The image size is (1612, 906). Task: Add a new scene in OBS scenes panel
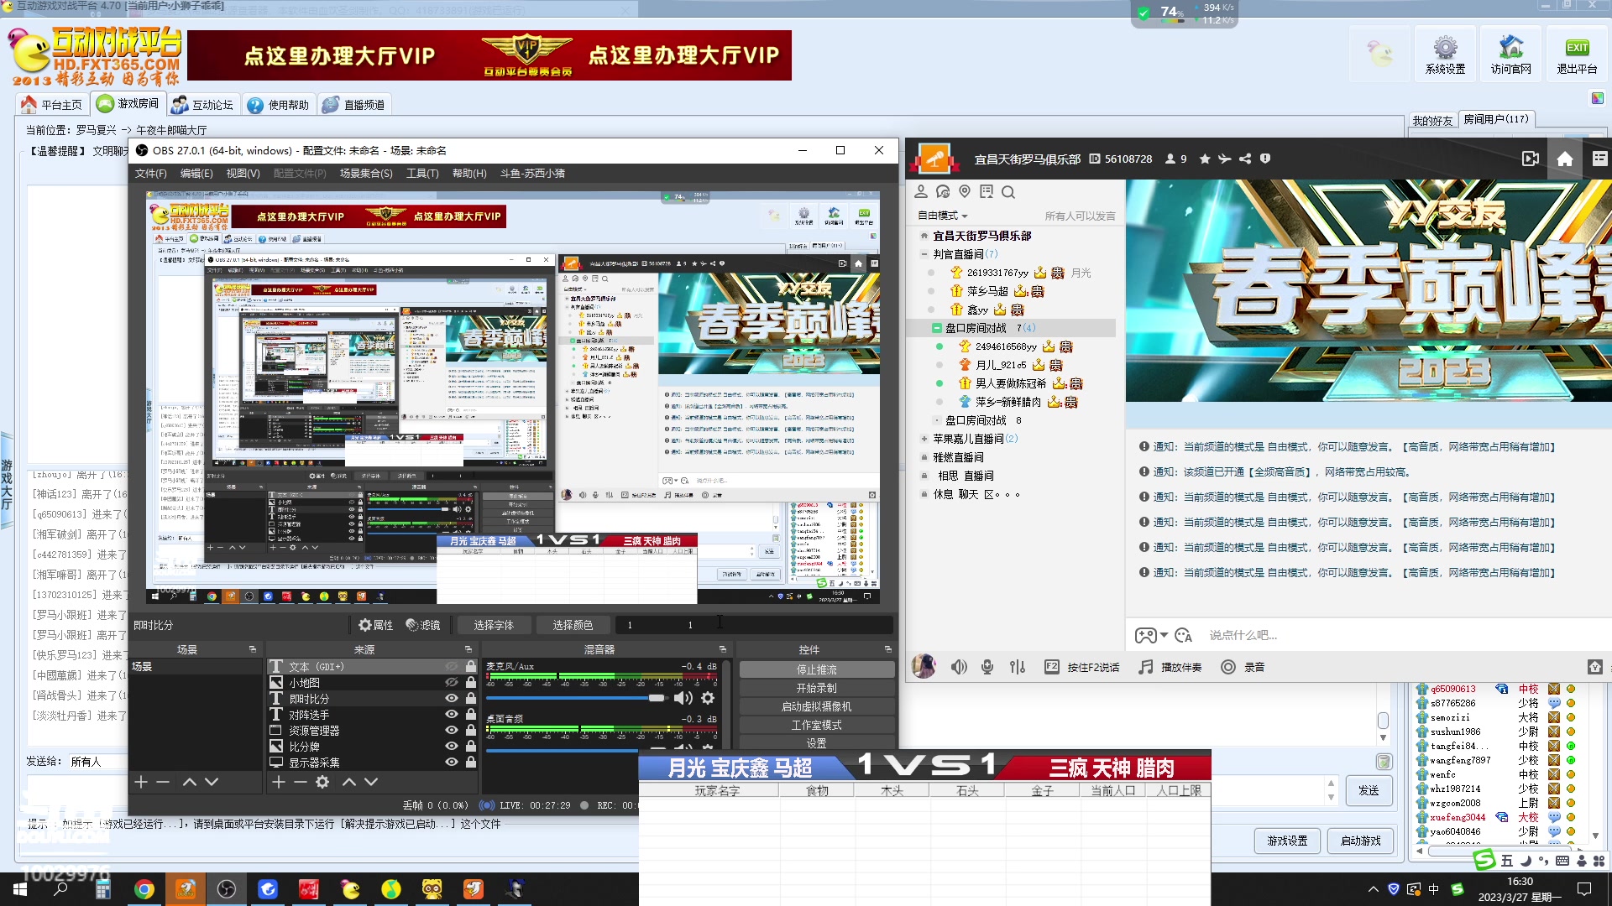tap(141, 782)
